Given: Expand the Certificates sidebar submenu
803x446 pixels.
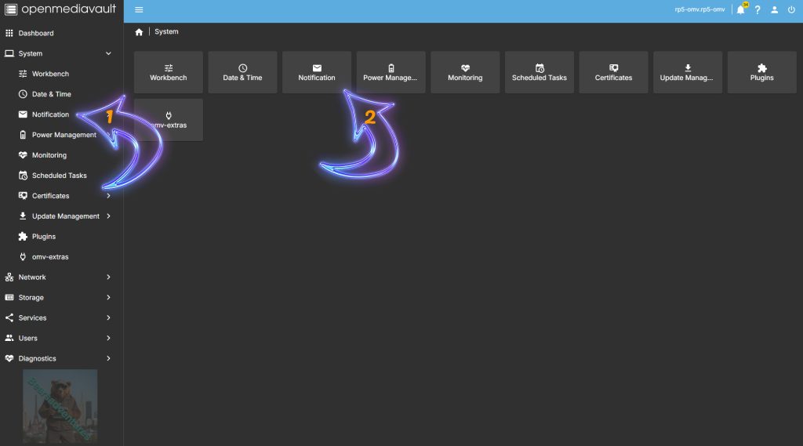Looking at the screenshot, I should point(108,196).
